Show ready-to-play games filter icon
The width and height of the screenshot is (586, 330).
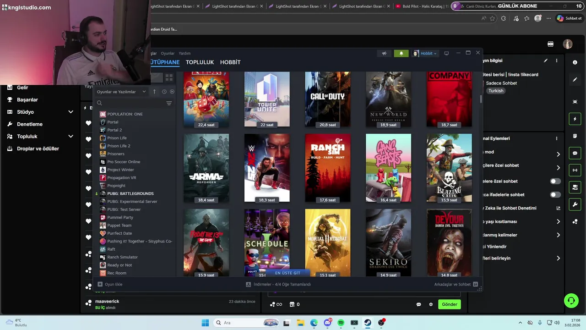(172, 92)
